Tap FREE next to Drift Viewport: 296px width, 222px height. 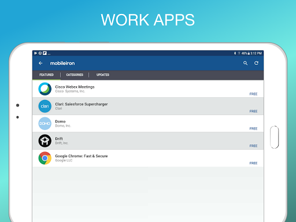pos(253,146)
